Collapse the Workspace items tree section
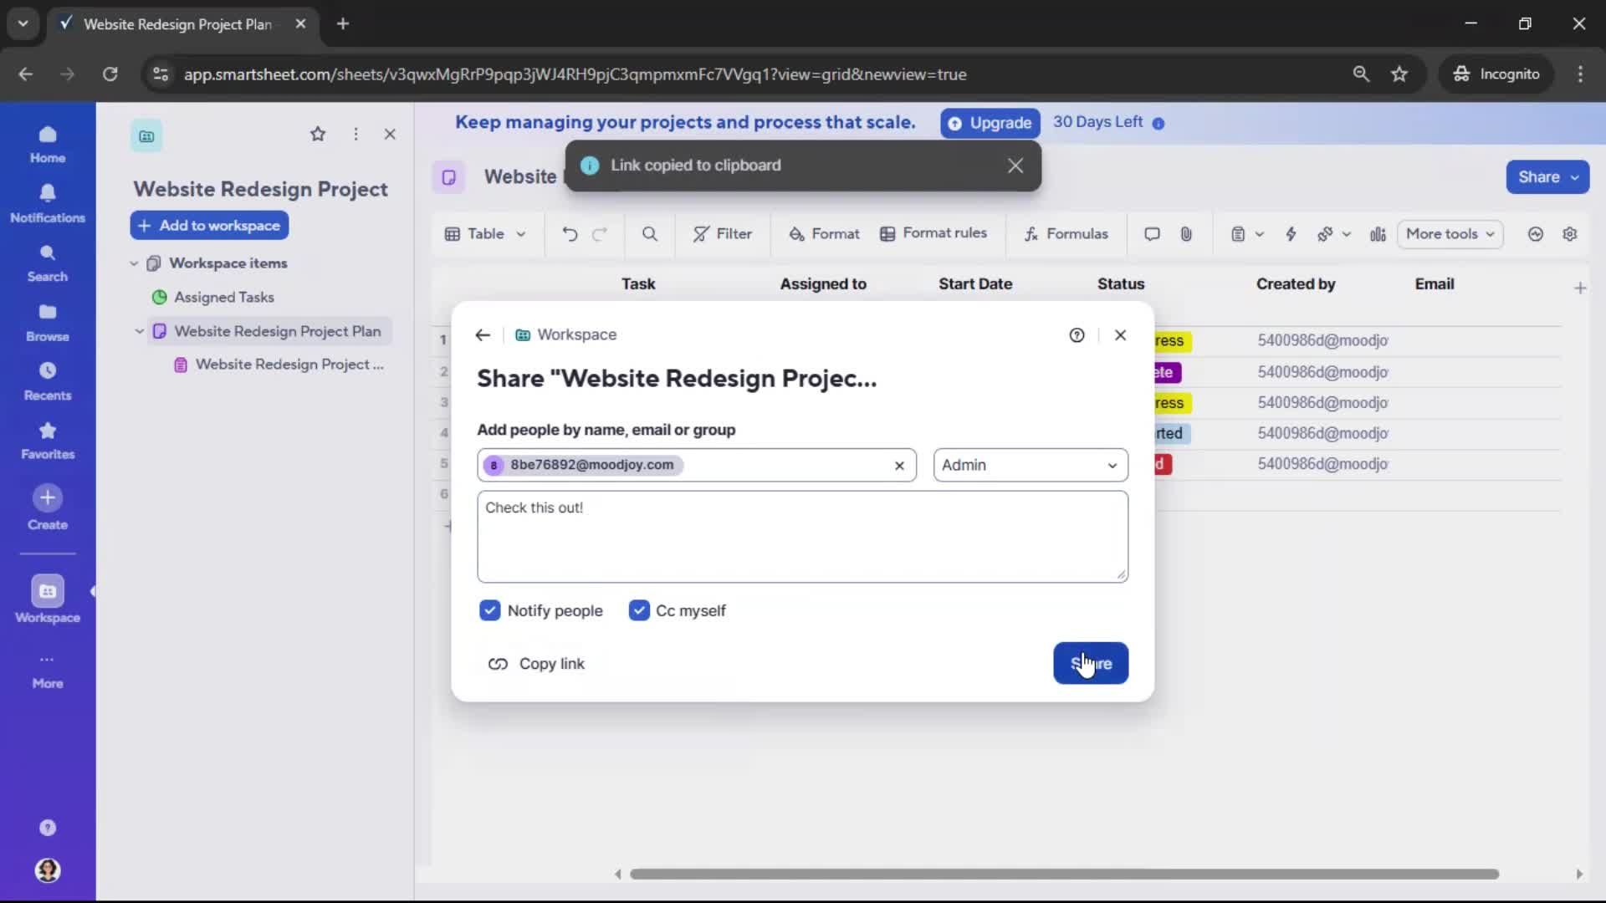Viewport: 1606px width, 903px height. point(135,263)
